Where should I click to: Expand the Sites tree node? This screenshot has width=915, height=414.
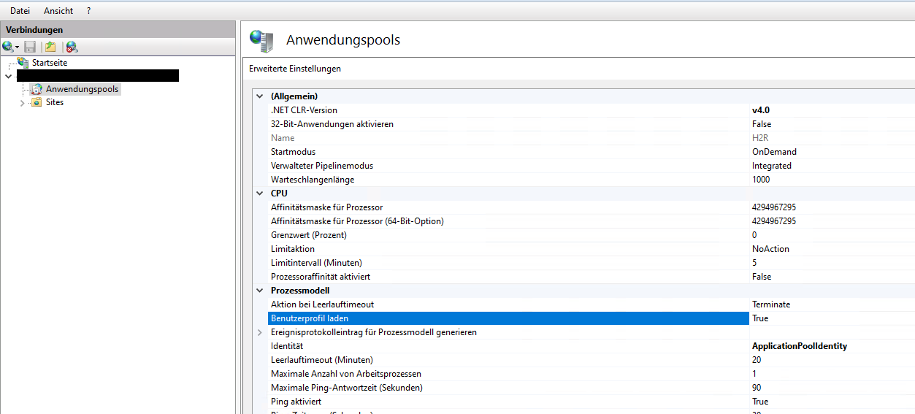click(22, 103)
